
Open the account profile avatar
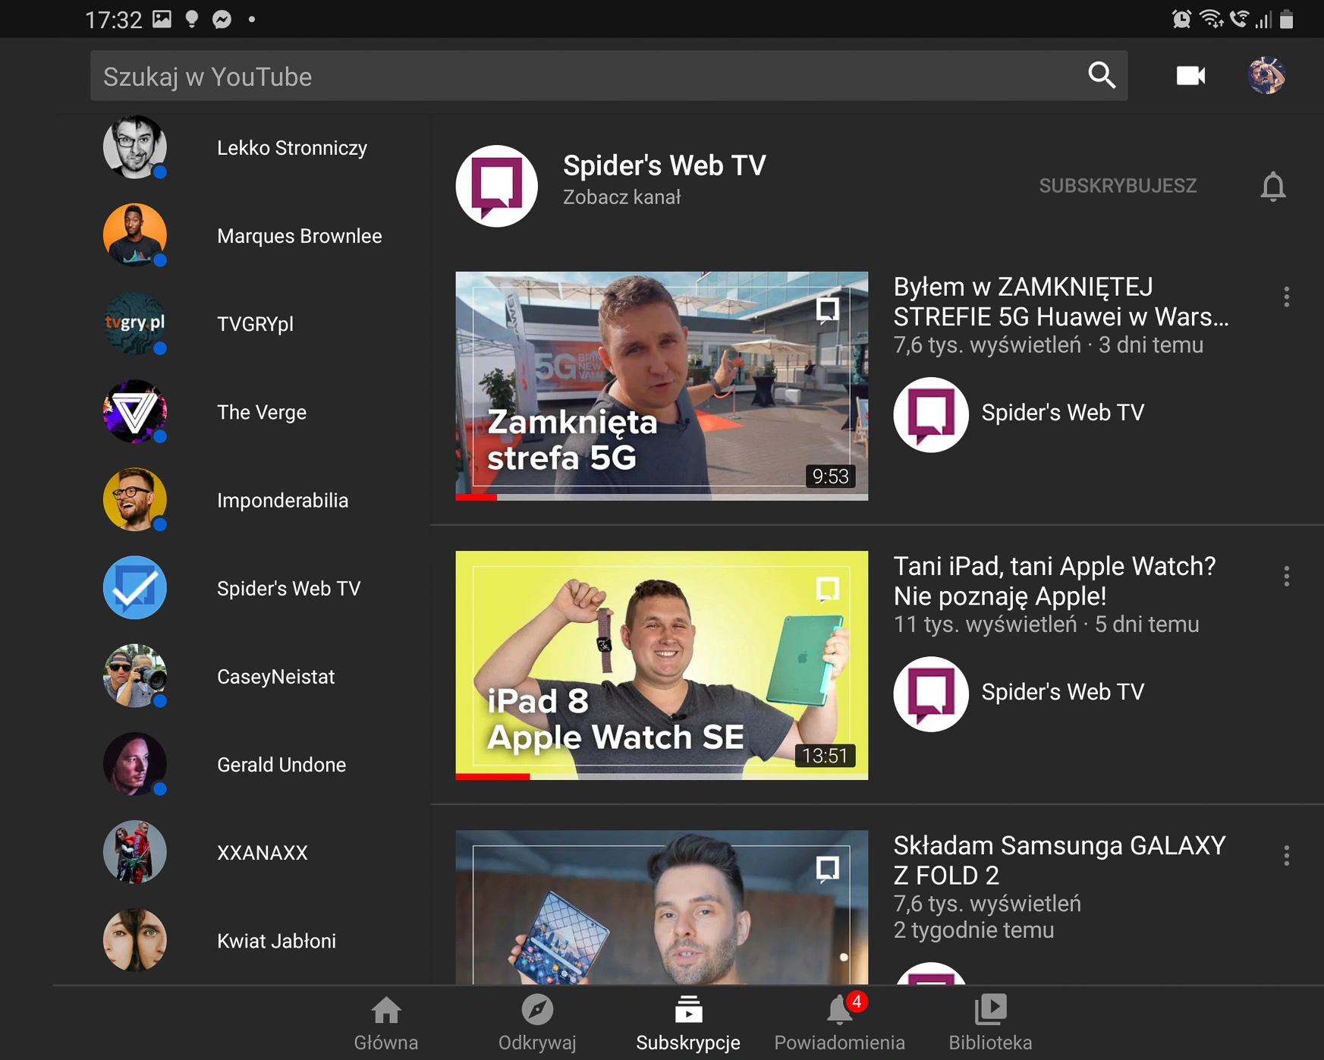pos(1266,76)
